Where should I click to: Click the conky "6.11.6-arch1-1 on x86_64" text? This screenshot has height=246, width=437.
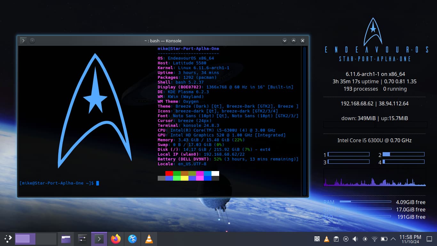(375, 74)
